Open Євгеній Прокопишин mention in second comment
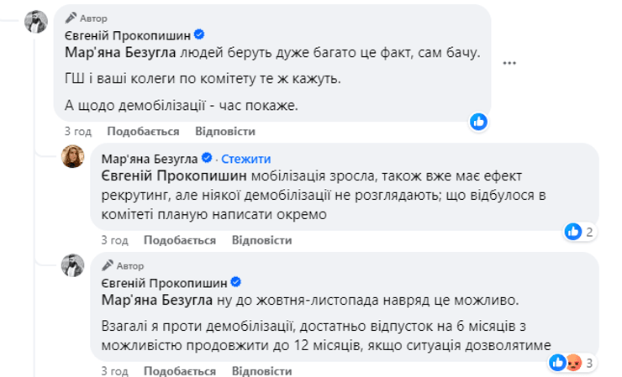The image size is (622, 377). click(x=161, y=177)
